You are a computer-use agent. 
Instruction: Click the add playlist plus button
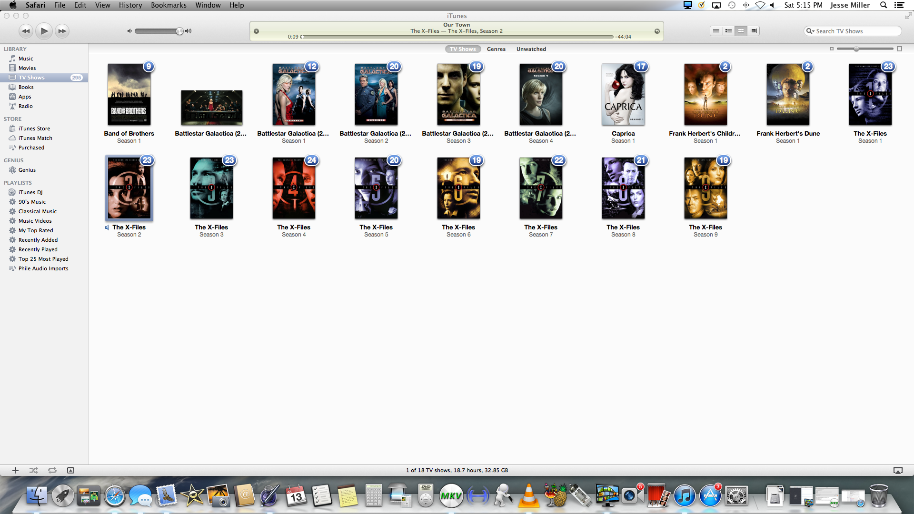pyautogui.click(x=15, y=470)
